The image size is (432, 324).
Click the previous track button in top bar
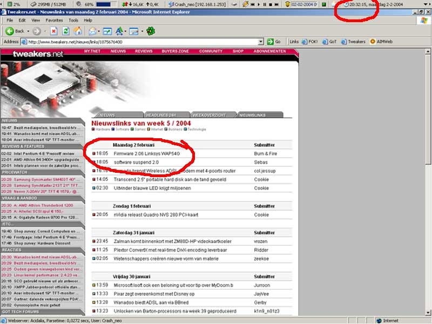[x=252, y=4]
